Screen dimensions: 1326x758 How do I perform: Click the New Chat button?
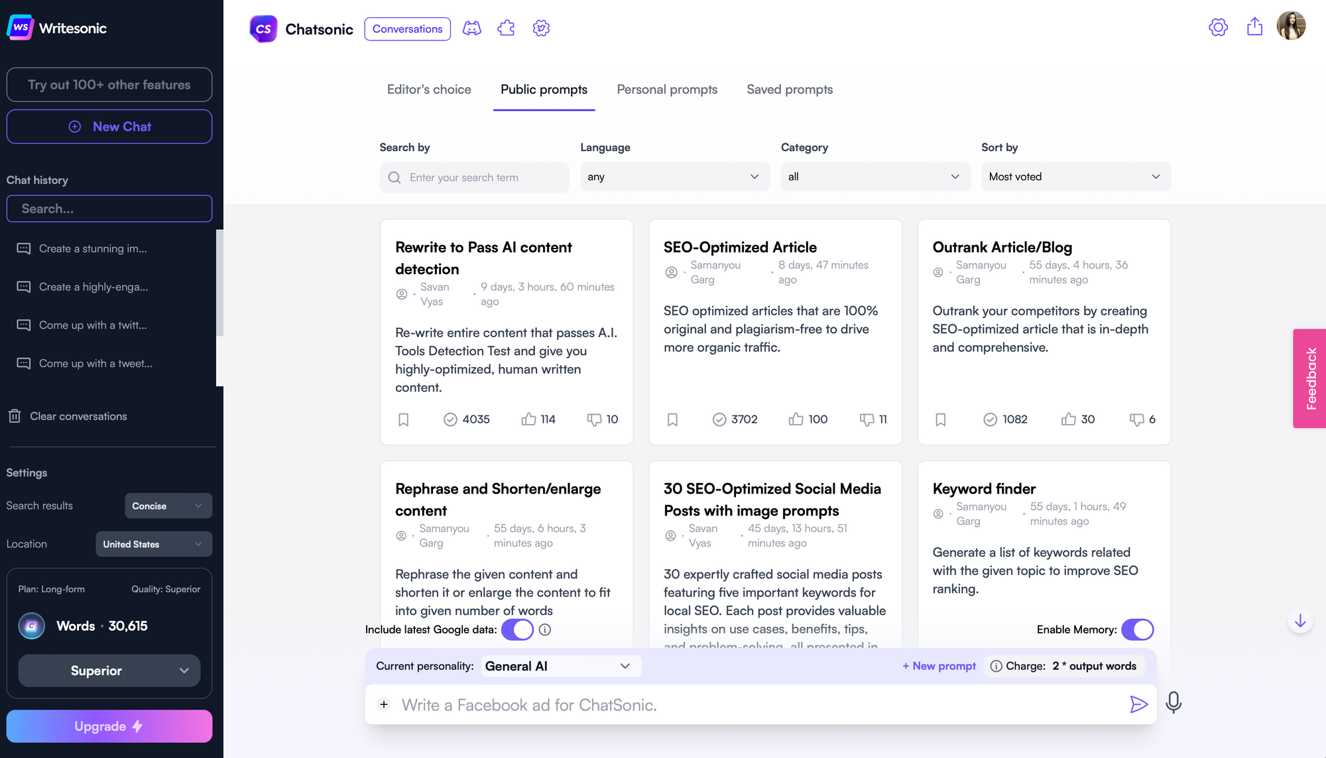point(109,126)
